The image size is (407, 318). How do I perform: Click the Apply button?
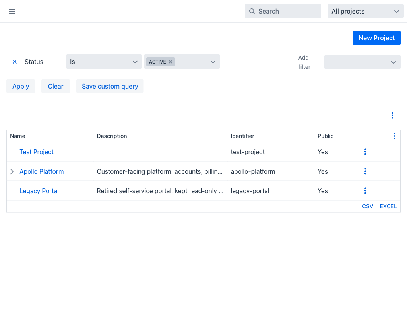(21, 86)
